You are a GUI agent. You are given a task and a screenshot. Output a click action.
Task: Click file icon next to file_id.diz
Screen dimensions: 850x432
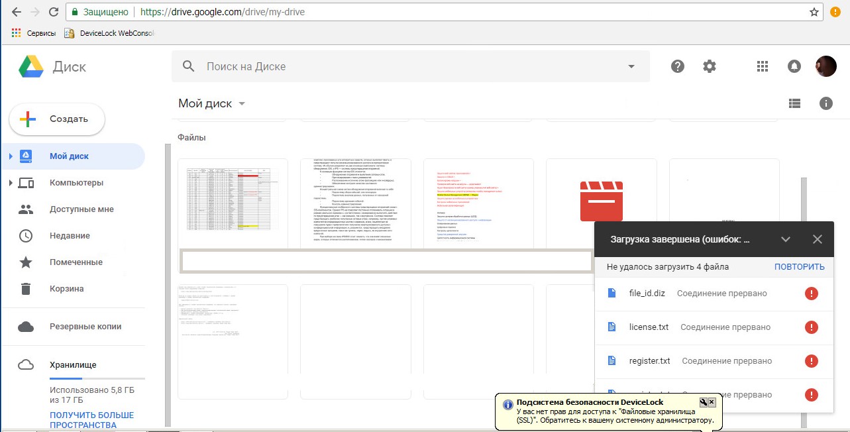coord(613,293)
